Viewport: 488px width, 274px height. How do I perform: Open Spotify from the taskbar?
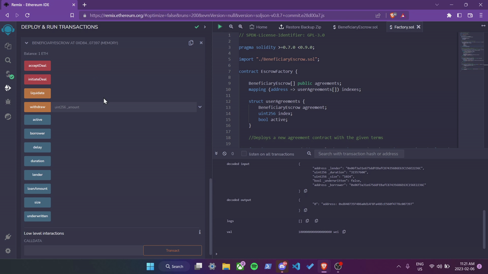pyautogui.click(x=254, y=266)
